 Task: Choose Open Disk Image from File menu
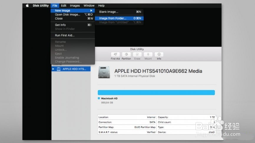coord(73,15)
